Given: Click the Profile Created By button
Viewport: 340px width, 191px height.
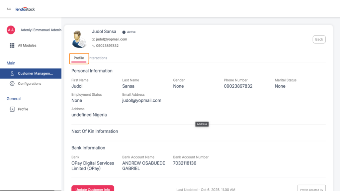Looking at the screenshot, I should (311, 189).
